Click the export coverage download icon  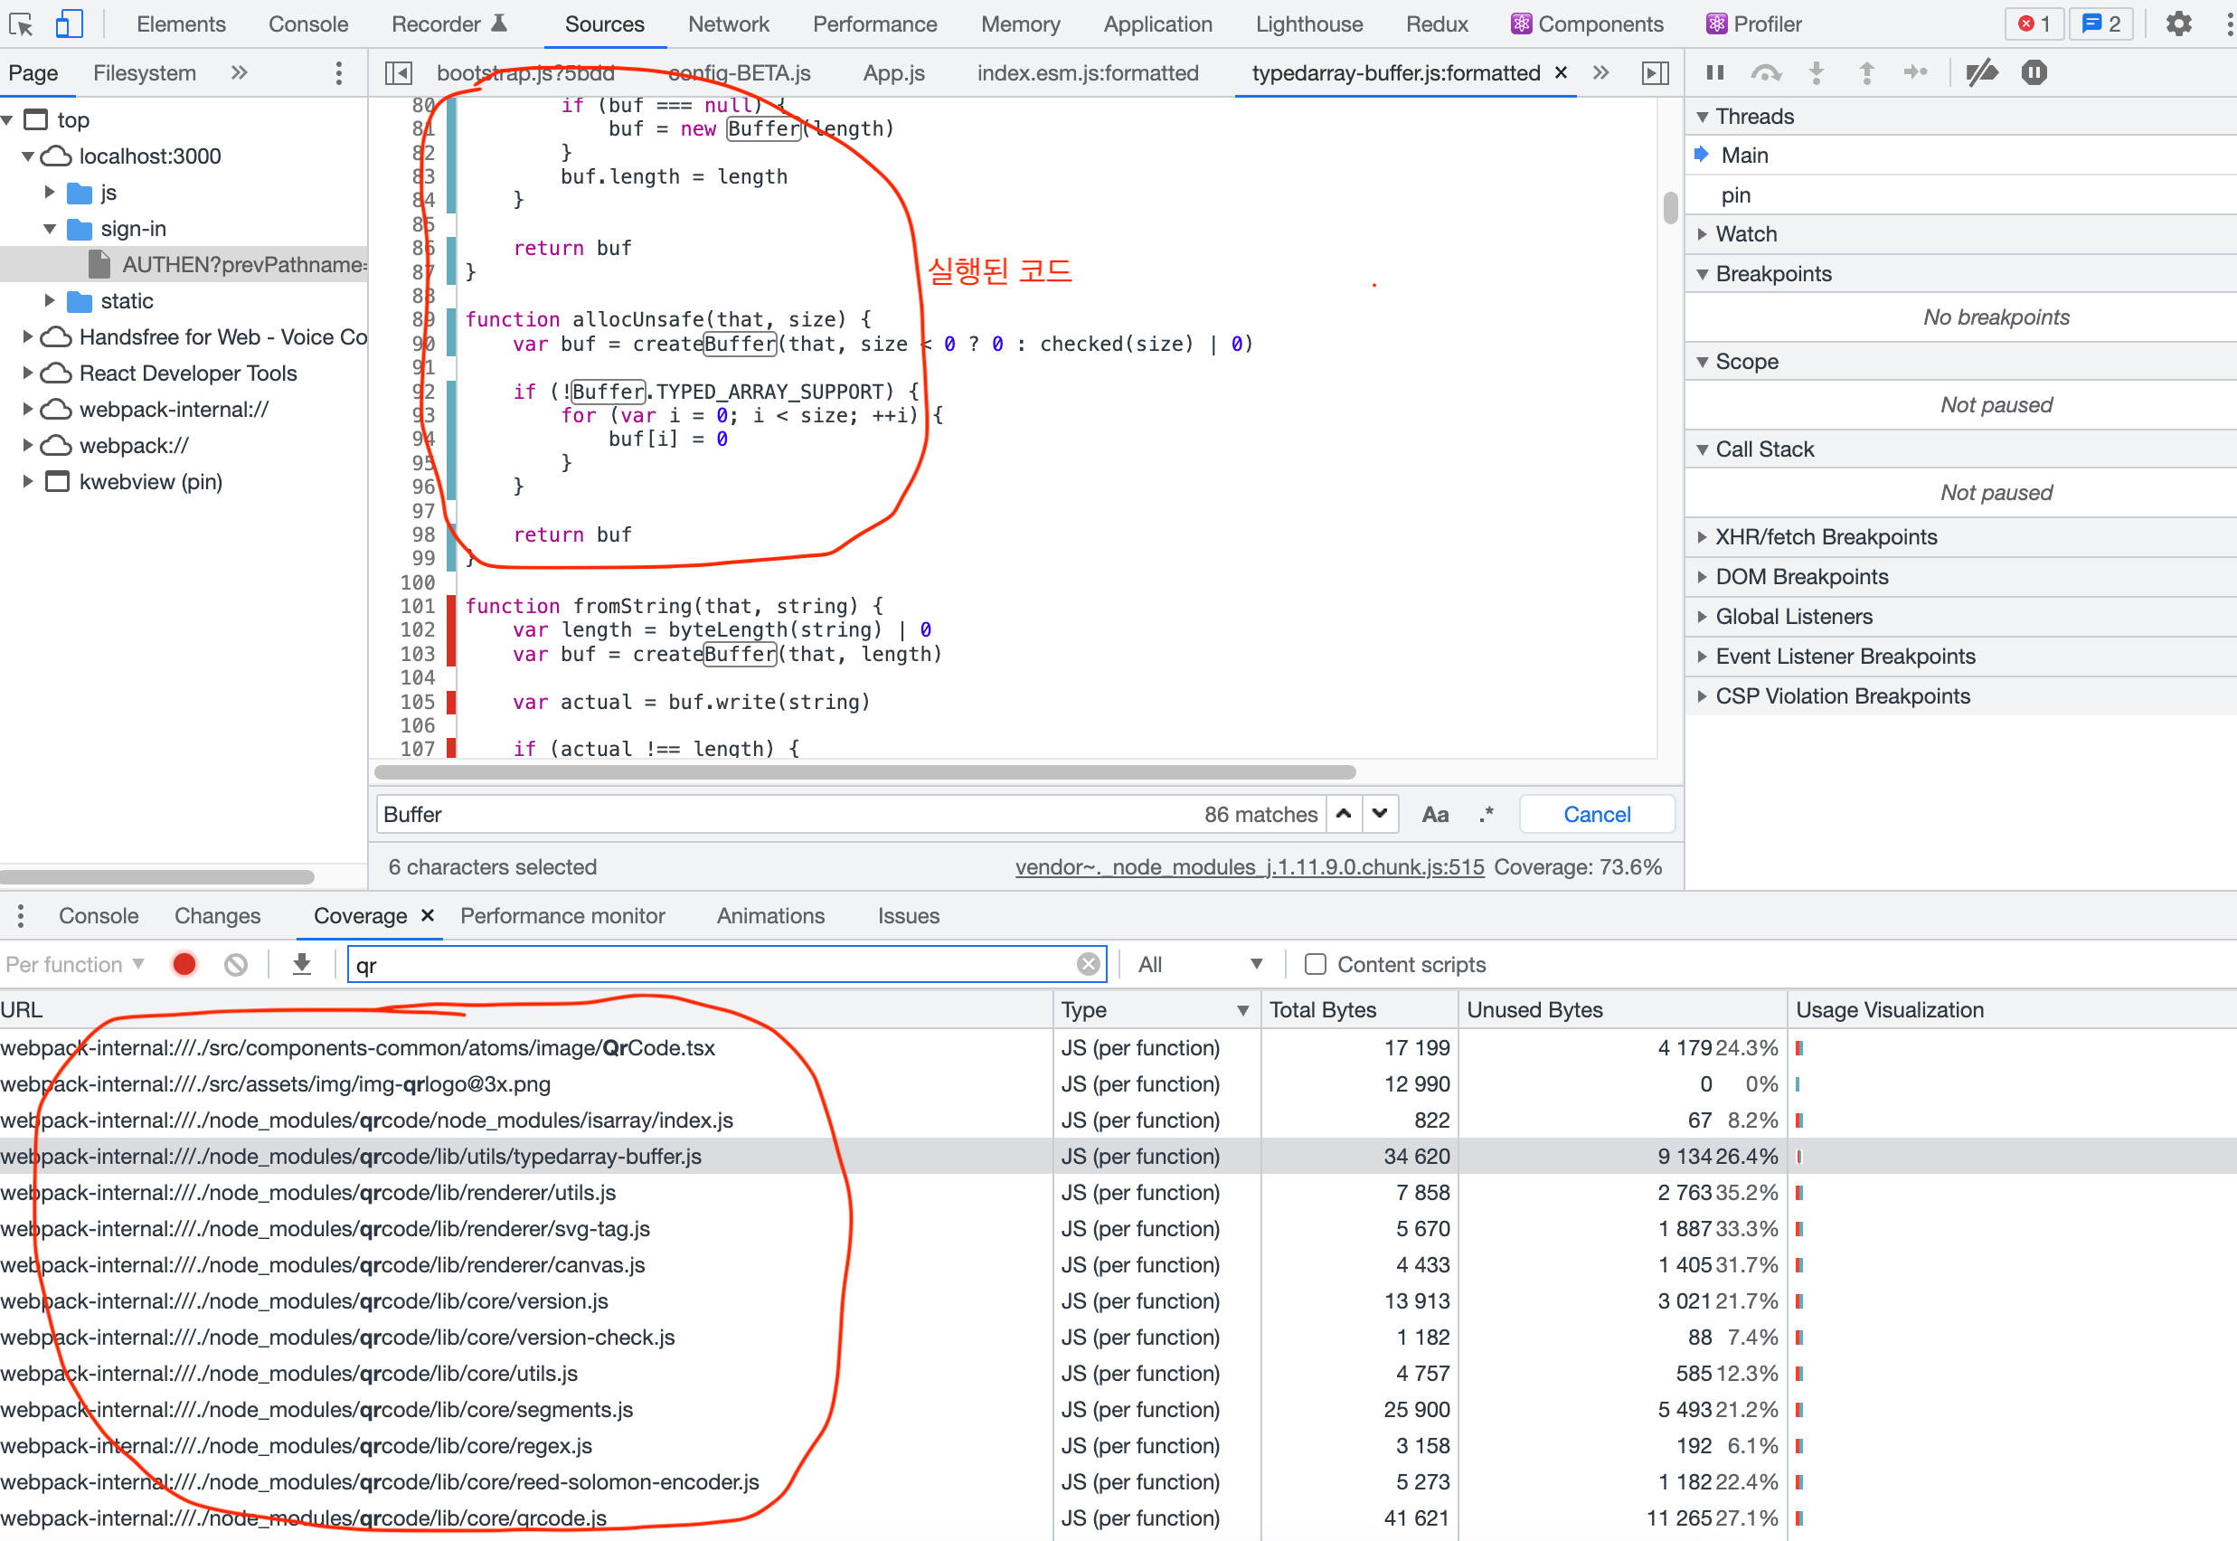pyautogui.click(x=301, y=964)
